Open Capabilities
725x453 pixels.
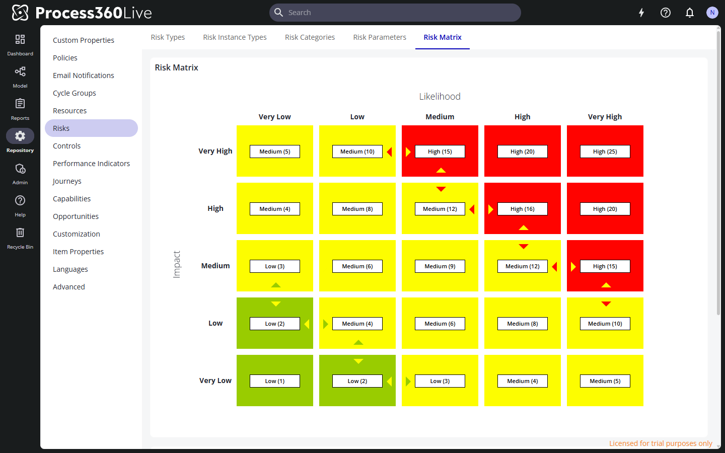click(91, 199)
